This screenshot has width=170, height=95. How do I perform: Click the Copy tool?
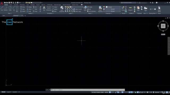pos(23,9)
